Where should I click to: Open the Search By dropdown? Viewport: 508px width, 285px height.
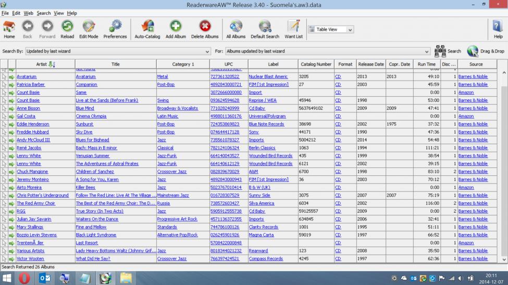[x=208, y=51]
